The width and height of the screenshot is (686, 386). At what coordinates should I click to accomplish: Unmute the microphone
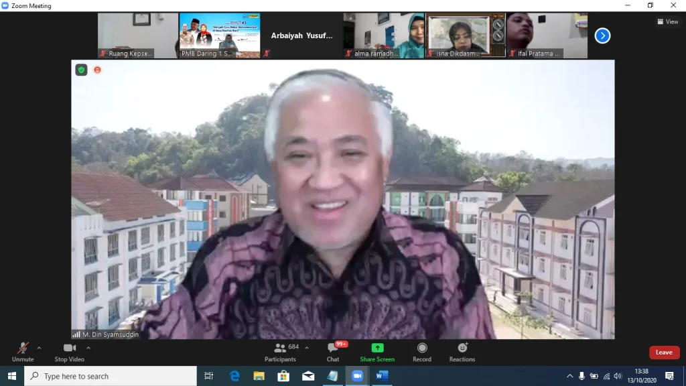tap(23, 351)
